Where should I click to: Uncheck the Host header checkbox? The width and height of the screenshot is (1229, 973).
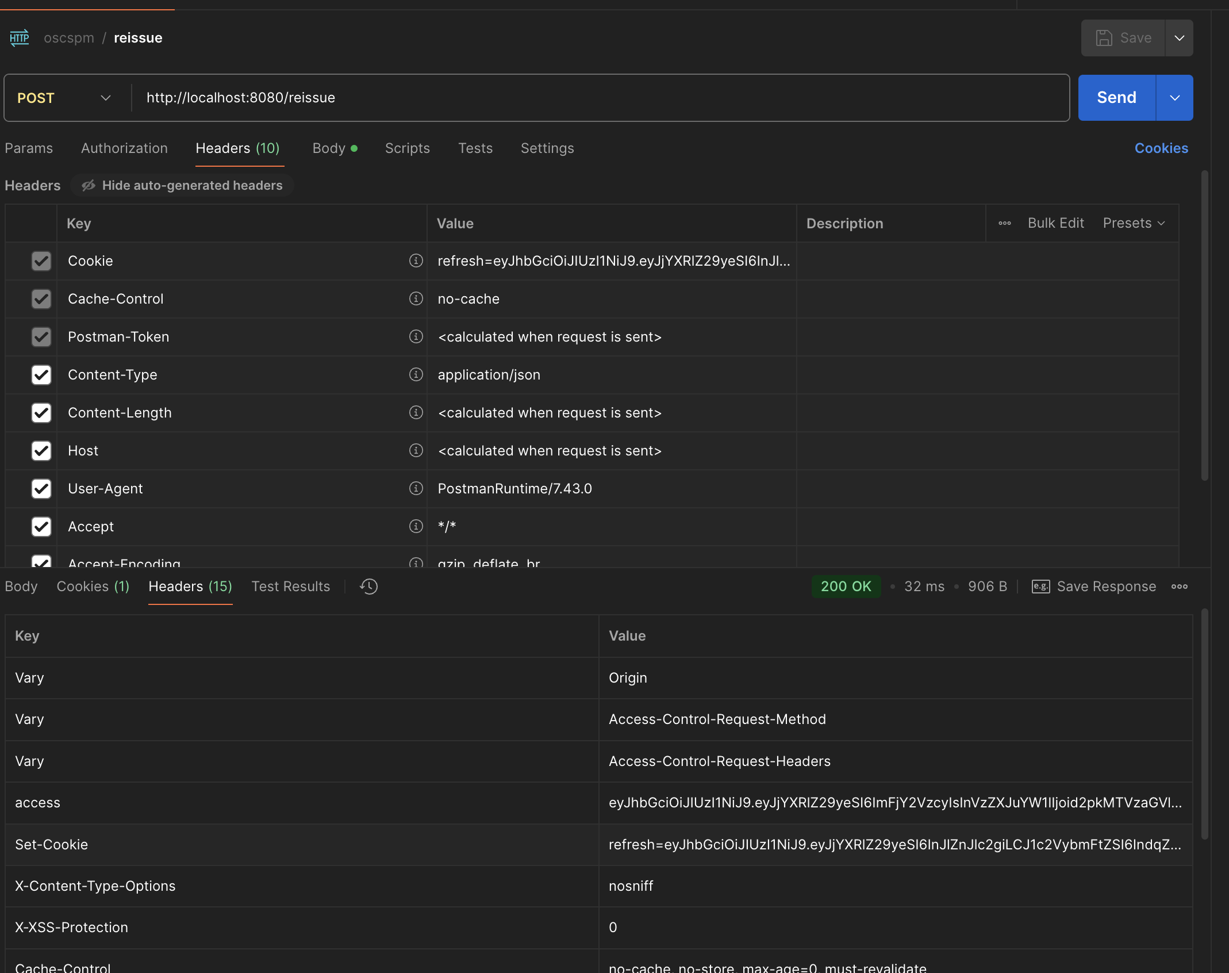coord(41,451)
